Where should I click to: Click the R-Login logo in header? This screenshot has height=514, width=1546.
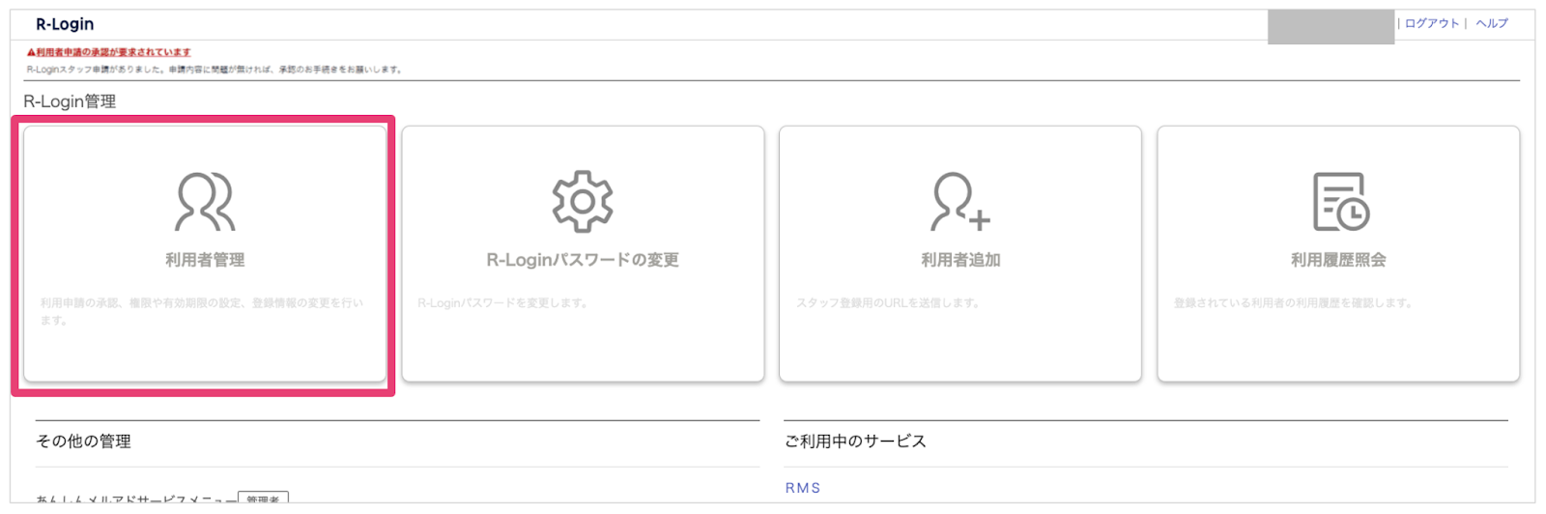pos(65,24)
